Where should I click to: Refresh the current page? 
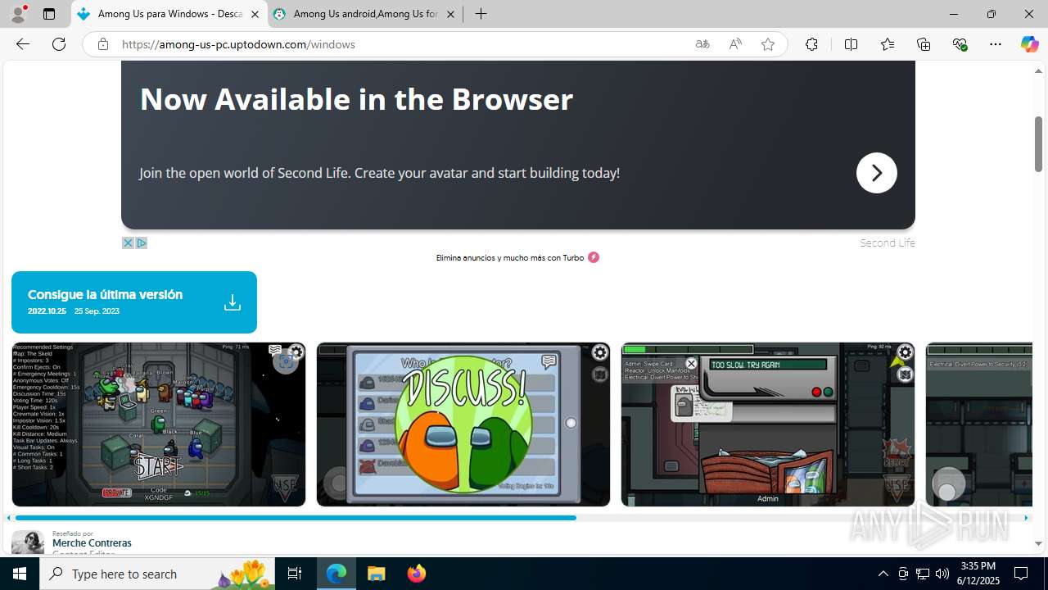coord(59,44)
